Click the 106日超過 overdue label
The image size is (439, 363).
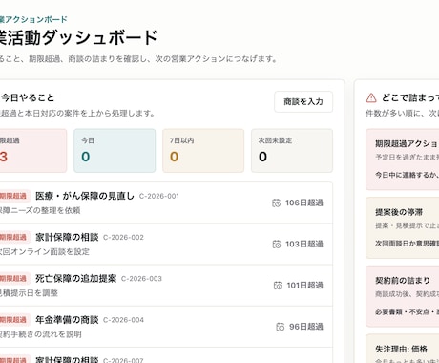point(304,203)
